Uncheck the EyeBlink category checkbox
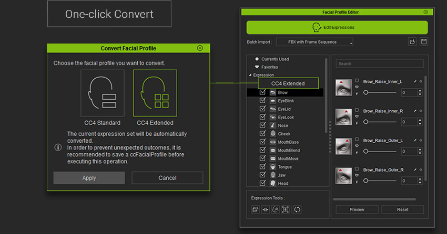The image size is (447, 234). coord(262,101)
